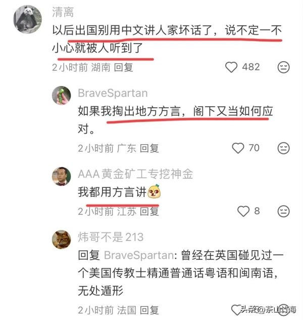Tap 回复 under the 法国 comment

point(149,310)
